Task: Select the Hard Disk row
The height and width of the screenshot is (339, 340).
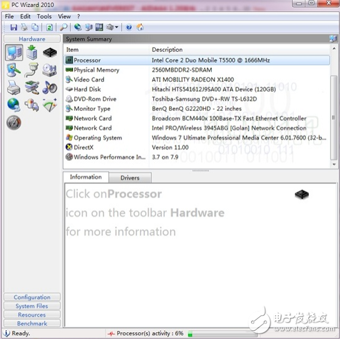Action: click(197, 89)
